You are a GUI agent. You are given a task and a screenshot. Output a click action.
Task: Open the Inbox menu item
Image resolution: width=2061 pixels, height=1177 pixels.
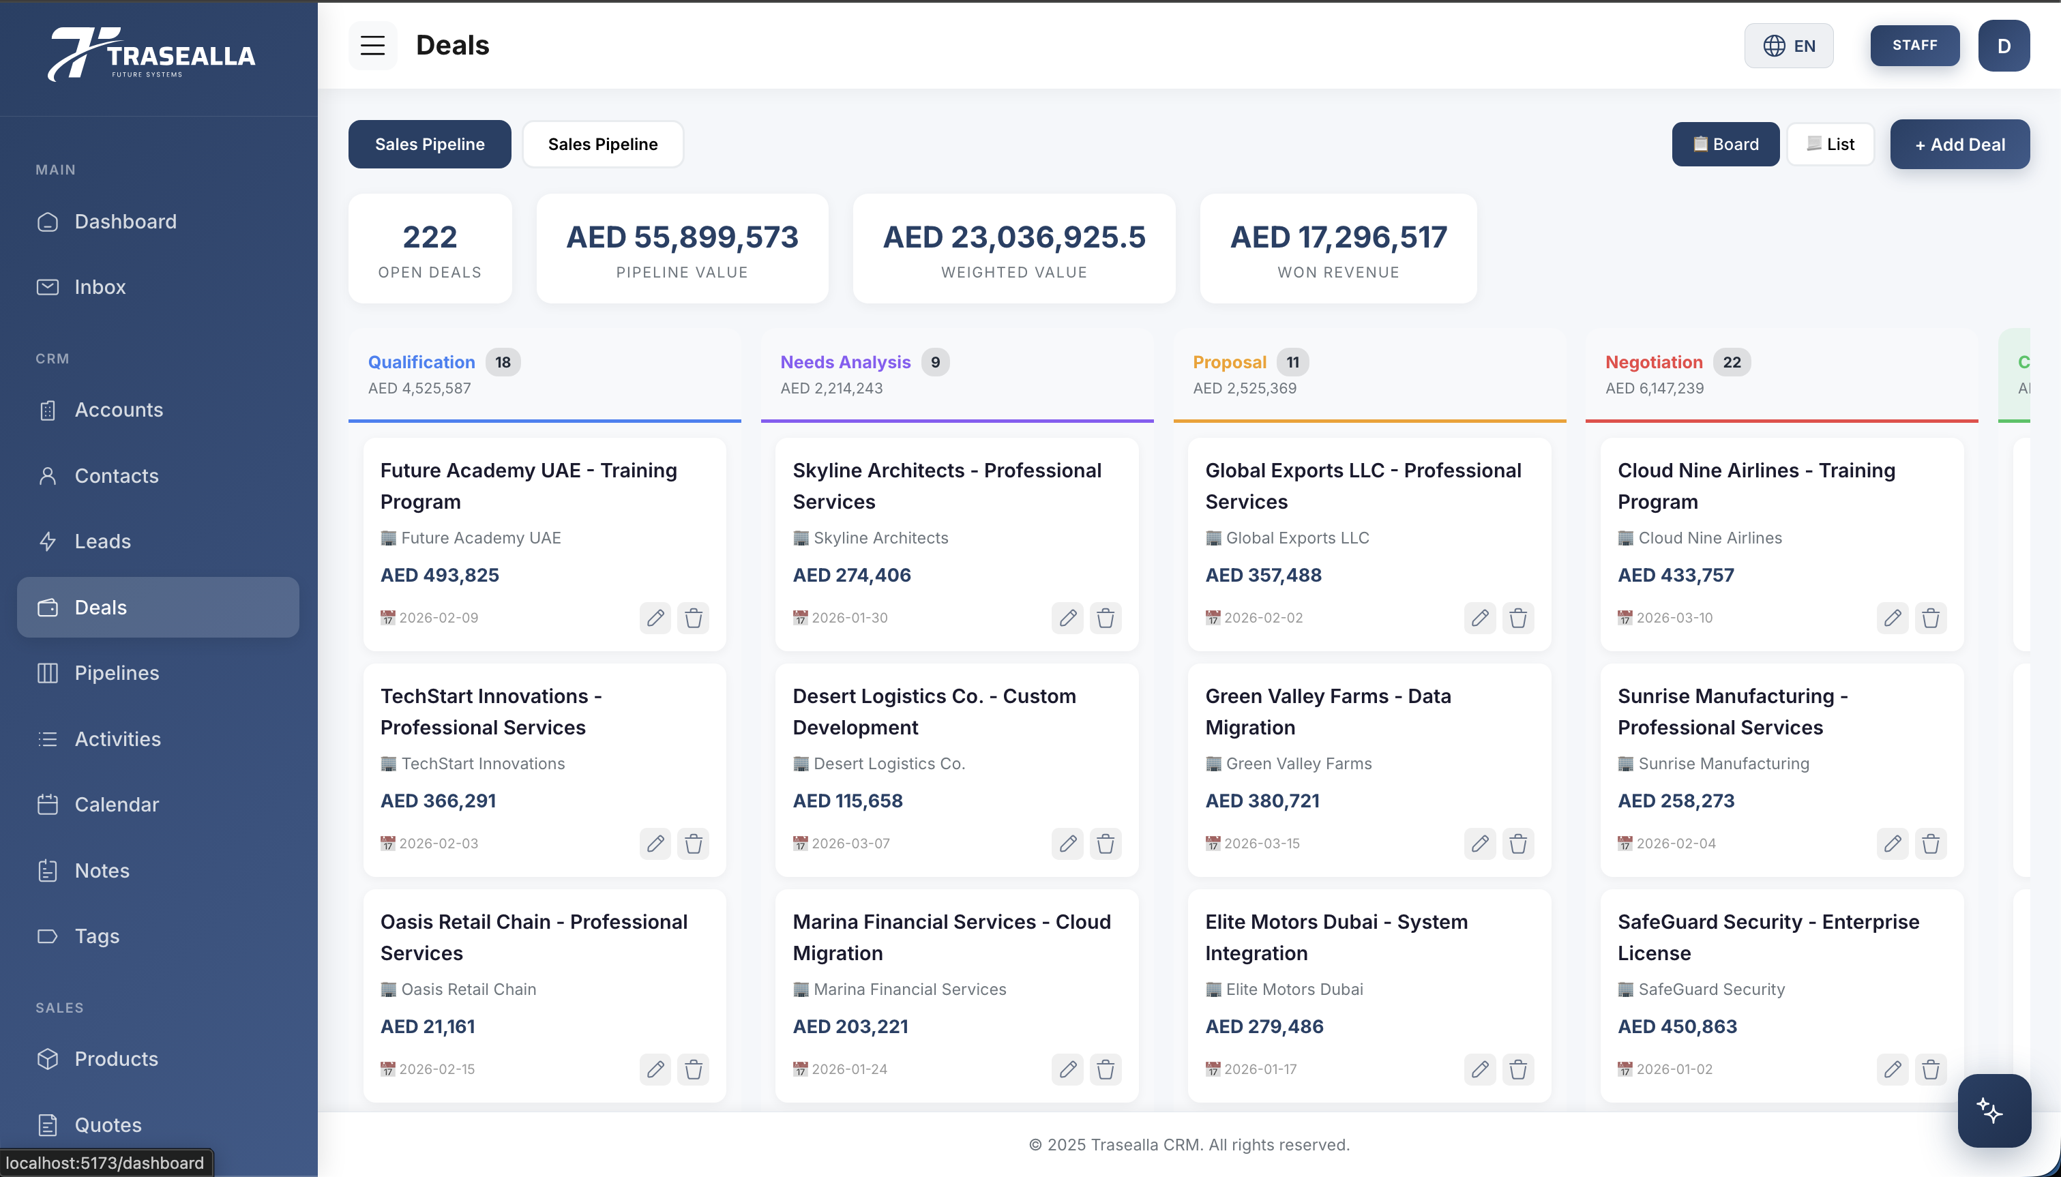click(x=100, y=287)
